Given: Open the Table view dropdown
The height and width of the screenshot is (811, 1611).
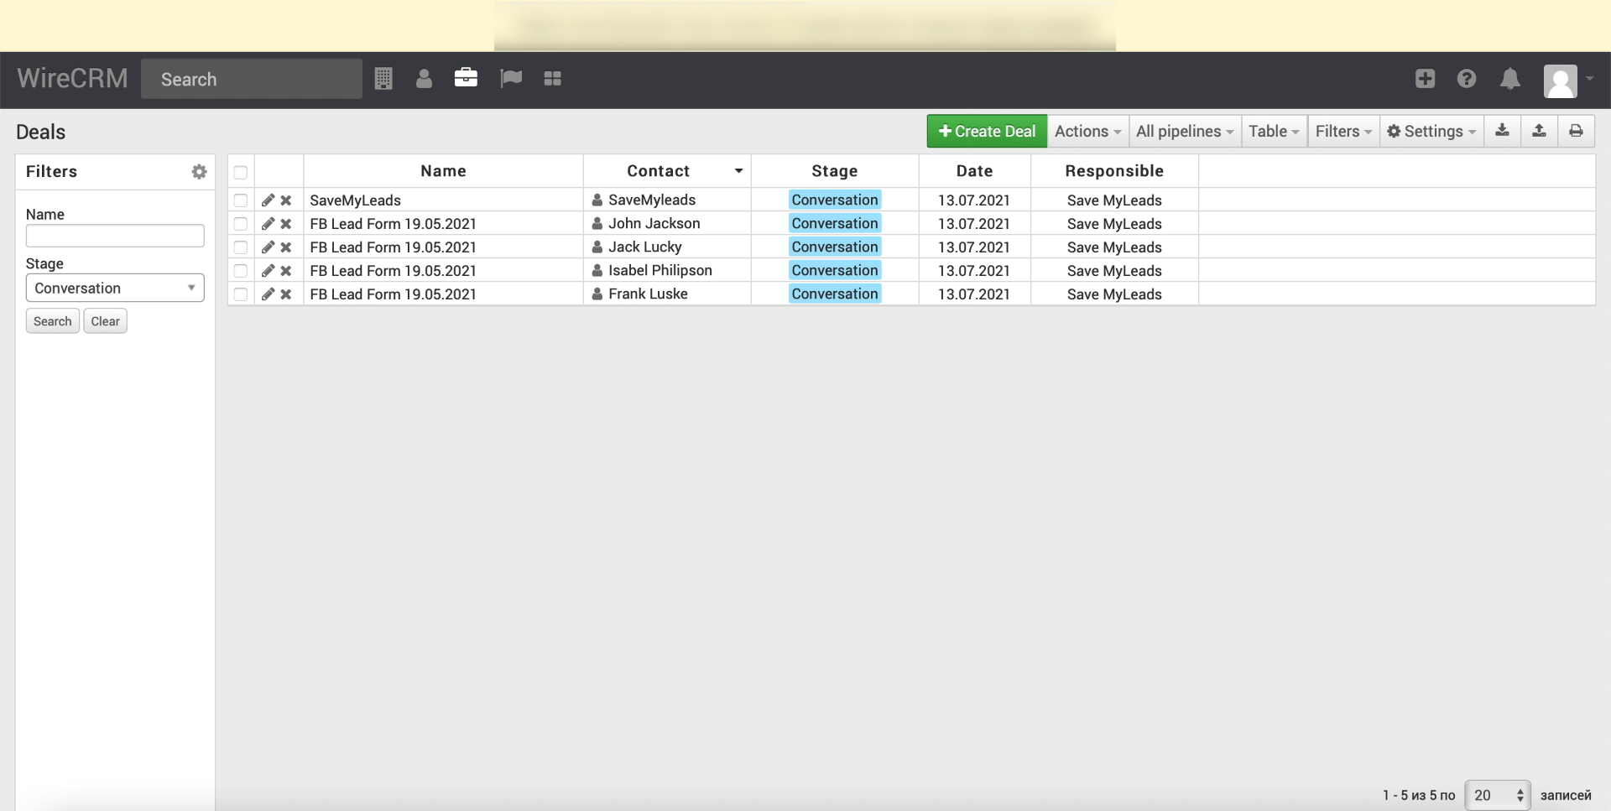Looking at the screenshot, I should pos(1274,131).
